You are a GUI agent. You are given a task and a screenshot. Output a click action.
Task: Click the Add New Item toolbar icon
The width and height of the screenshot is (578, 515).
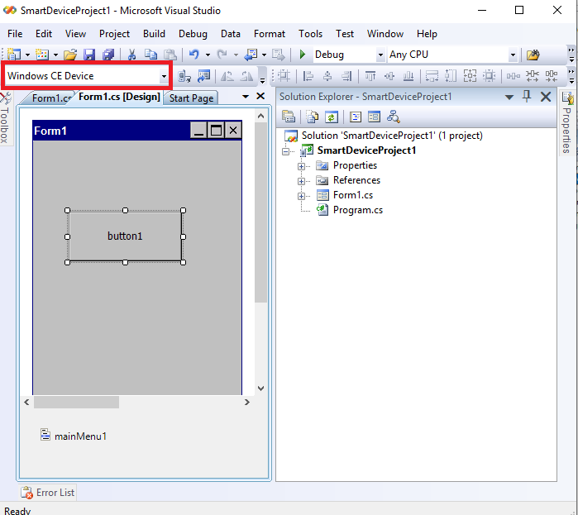[42, 55]
